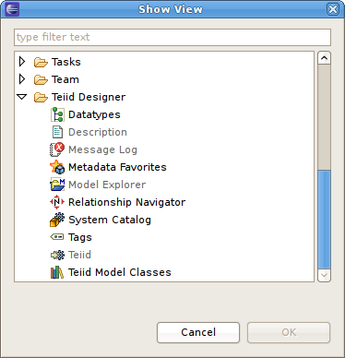Click the Teiid Designer folder icon
Viewport: 345px width, 358px height.
pyautogui.click(x=41, y=97)
